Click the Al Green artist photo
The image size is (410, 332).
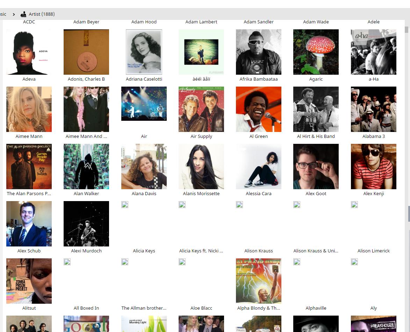coord(259,109)
